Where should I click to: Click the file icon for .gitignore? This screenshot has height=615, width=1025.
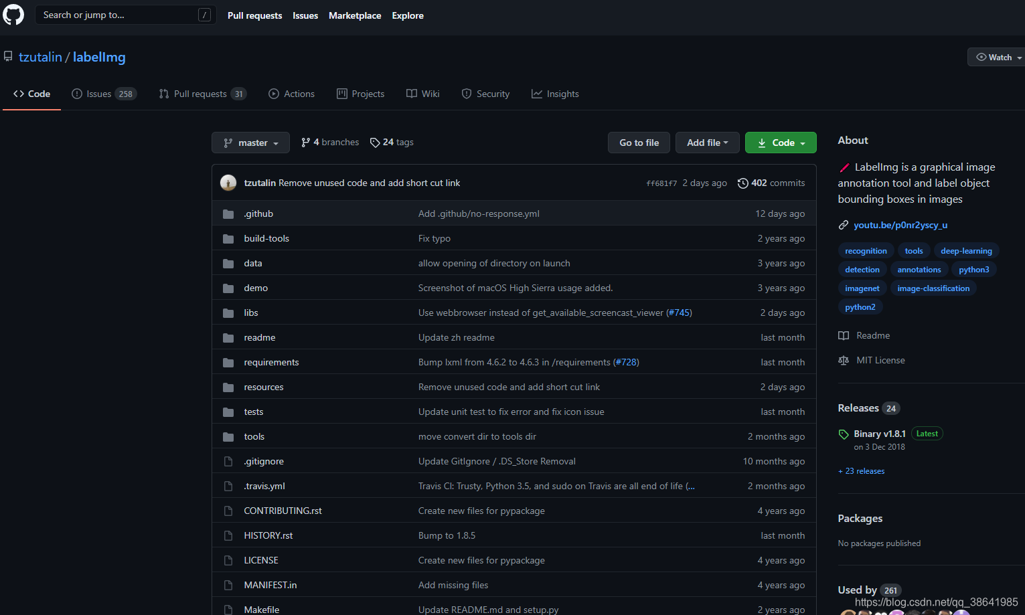point(228,462)
